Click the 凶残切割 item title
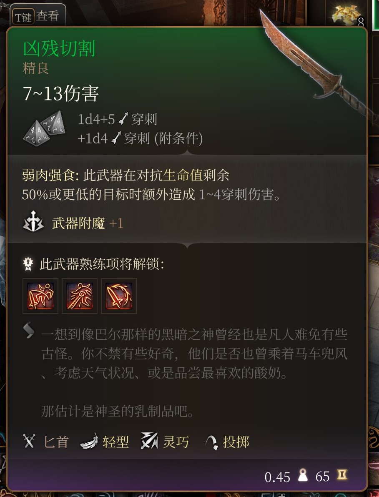Viewport: 379px width, 497px height. tap(59, 48)
